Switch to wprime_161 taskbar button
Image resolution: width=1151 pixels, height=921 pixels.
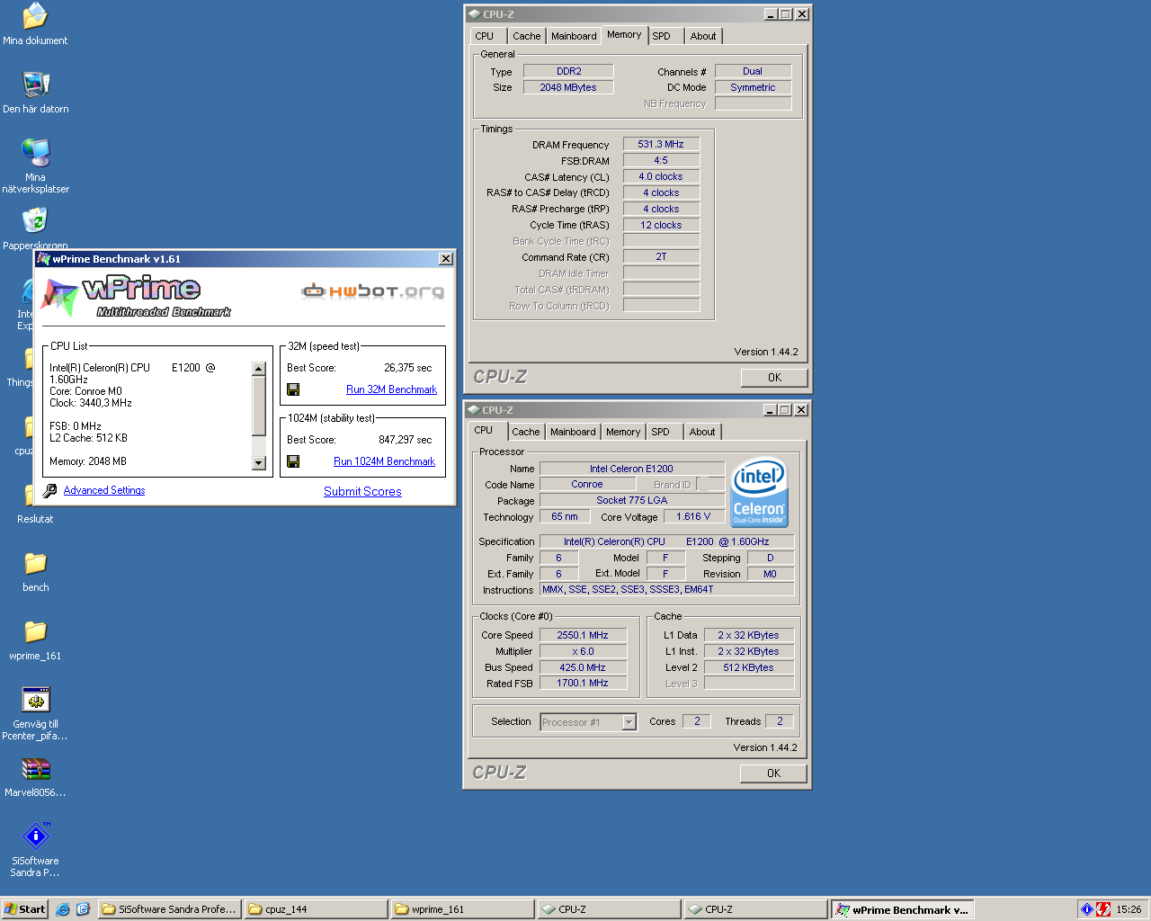[x=462, y=909]
